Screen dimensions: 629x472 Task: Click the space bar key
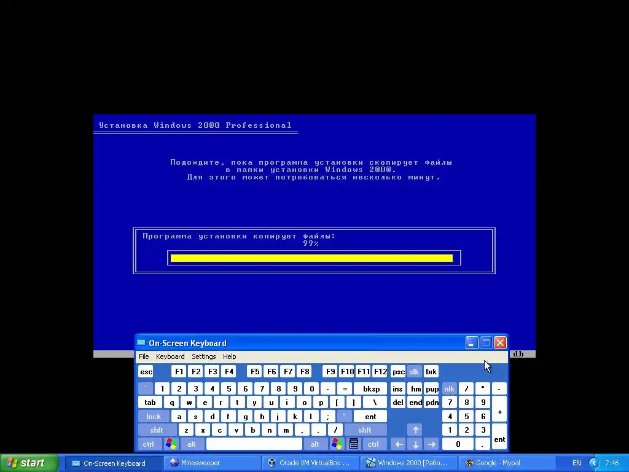click(254, 444)
